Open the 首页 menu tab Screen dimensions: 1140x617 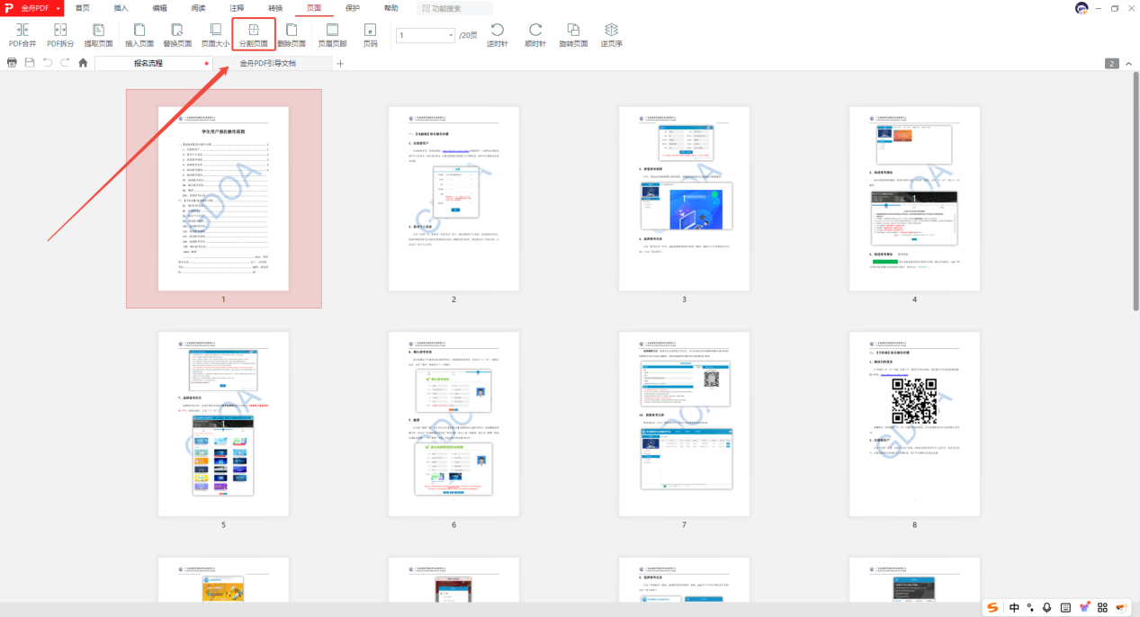pyautogui.click(x=83, y=8)
